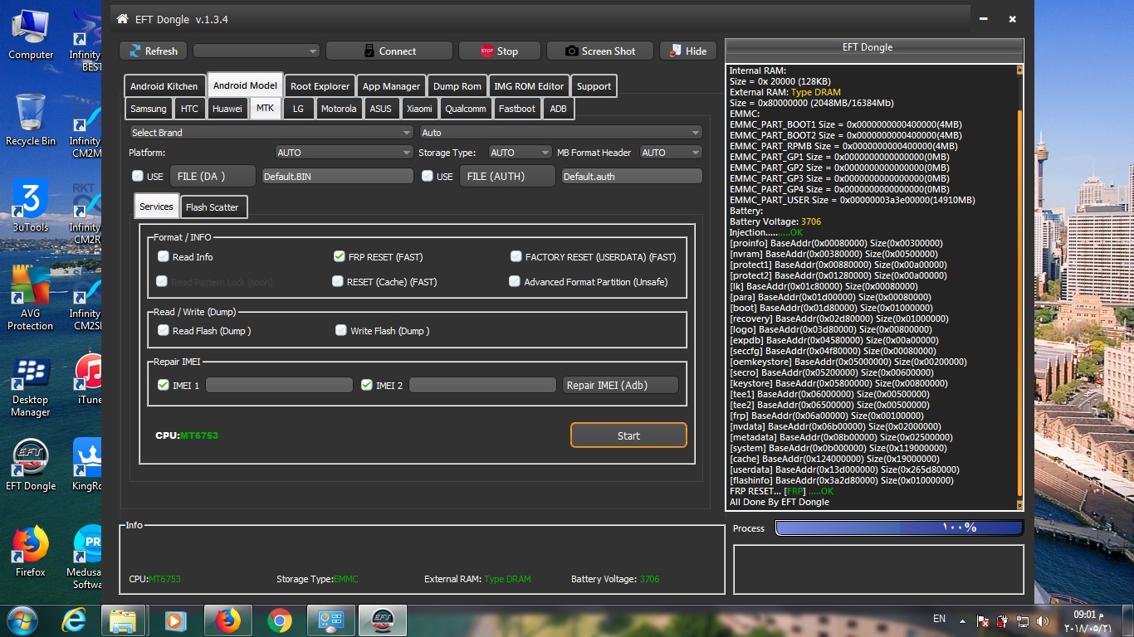Click the Hide button
The image size is (1134, 637).
[x=688, y=51]
